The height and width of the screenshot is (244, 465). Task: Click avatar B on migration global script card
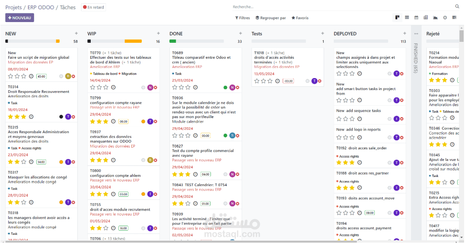(x=68, y=76)
